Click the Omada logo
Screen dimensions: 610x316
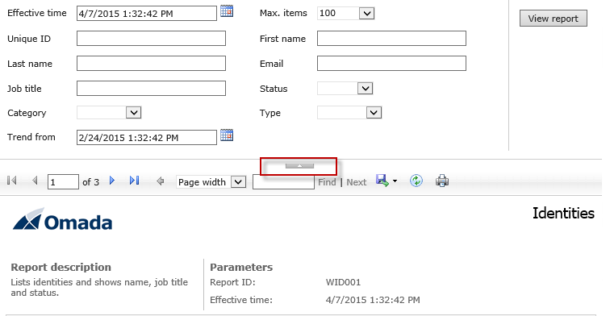63,219
